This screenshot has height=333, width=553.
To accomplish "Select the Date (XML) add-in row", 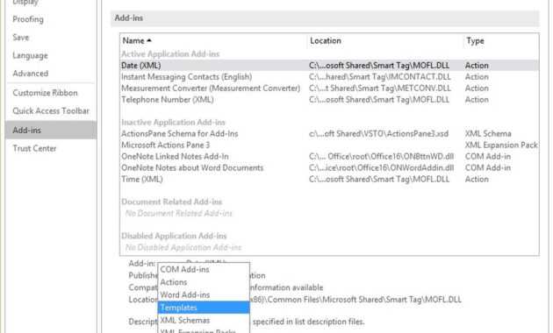I will coord(329,66).
